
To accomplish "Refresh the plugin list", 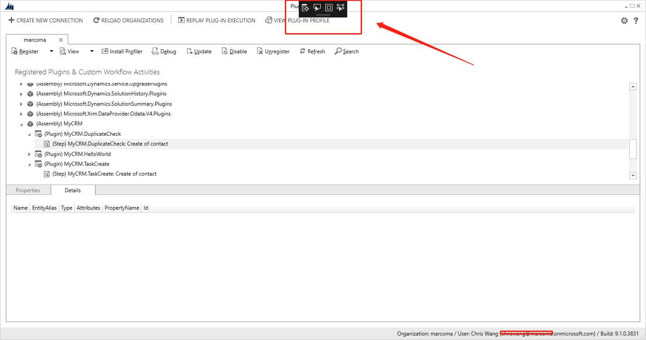I will [312, 52].
